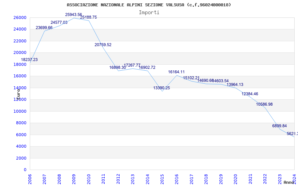Click the 2011 x-axis year label

(104, 179)
